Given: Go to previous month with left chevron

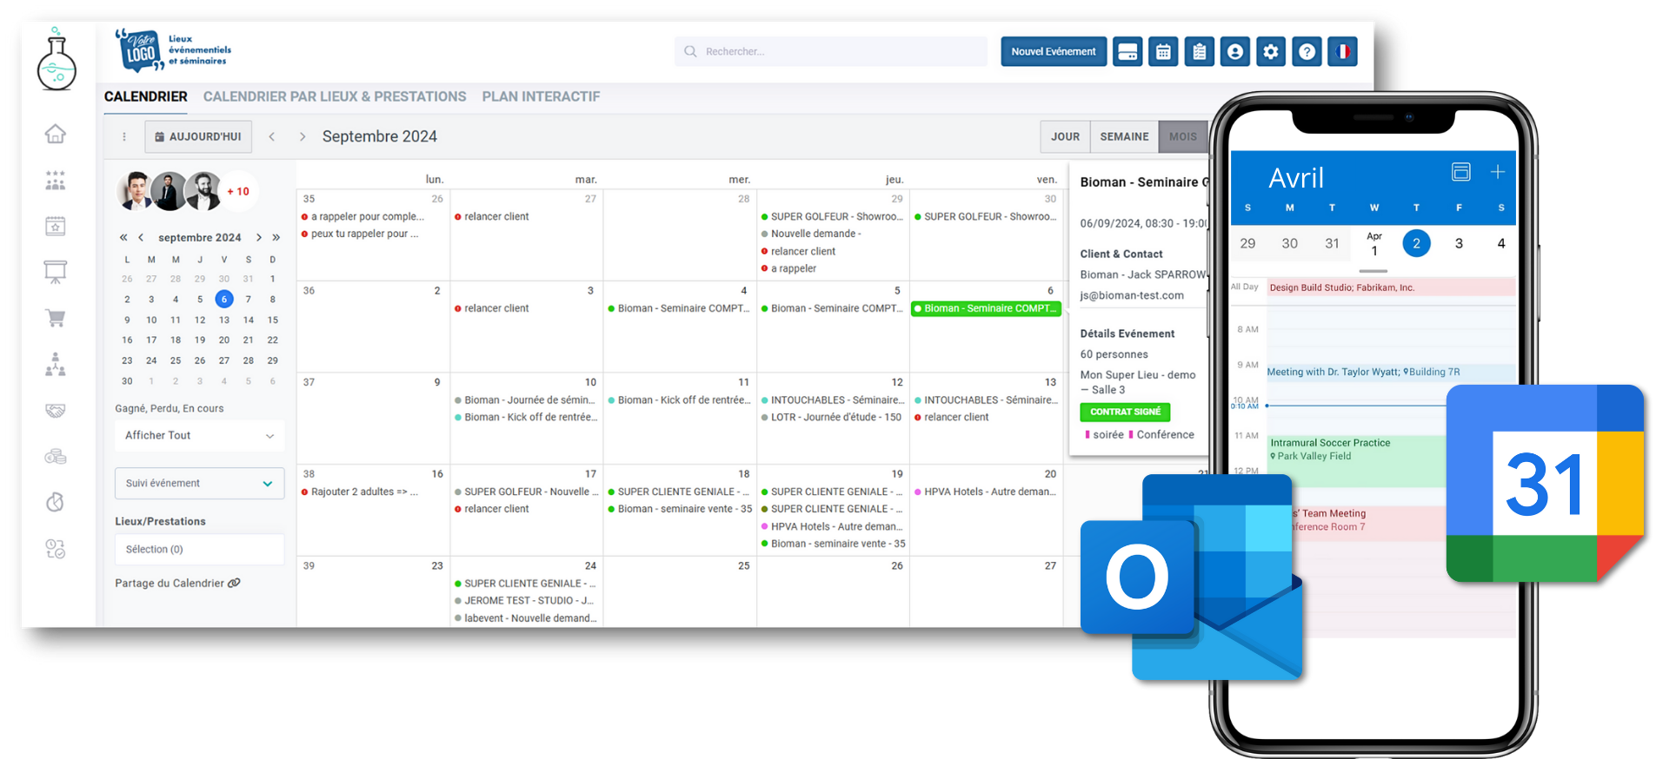Looking at the screenshot, I should tap(272, 136).
